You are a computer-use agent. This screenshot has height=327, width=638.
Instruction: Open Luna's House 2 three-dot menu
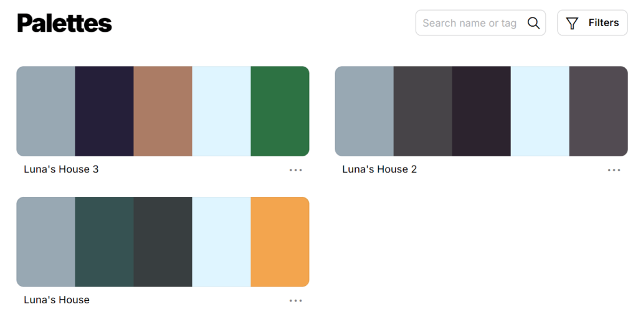coord(614,170)
